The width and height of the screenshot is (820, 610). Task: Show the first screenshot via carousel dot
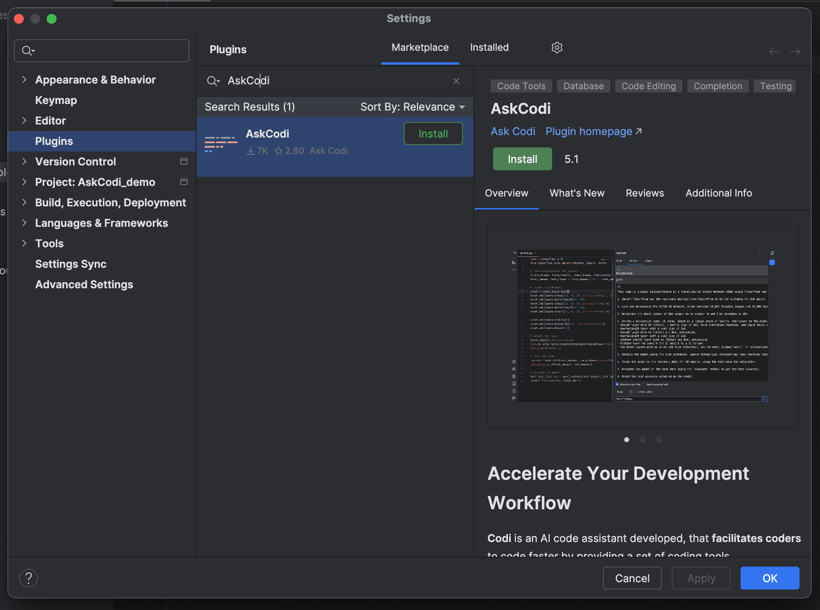(626, 440)
